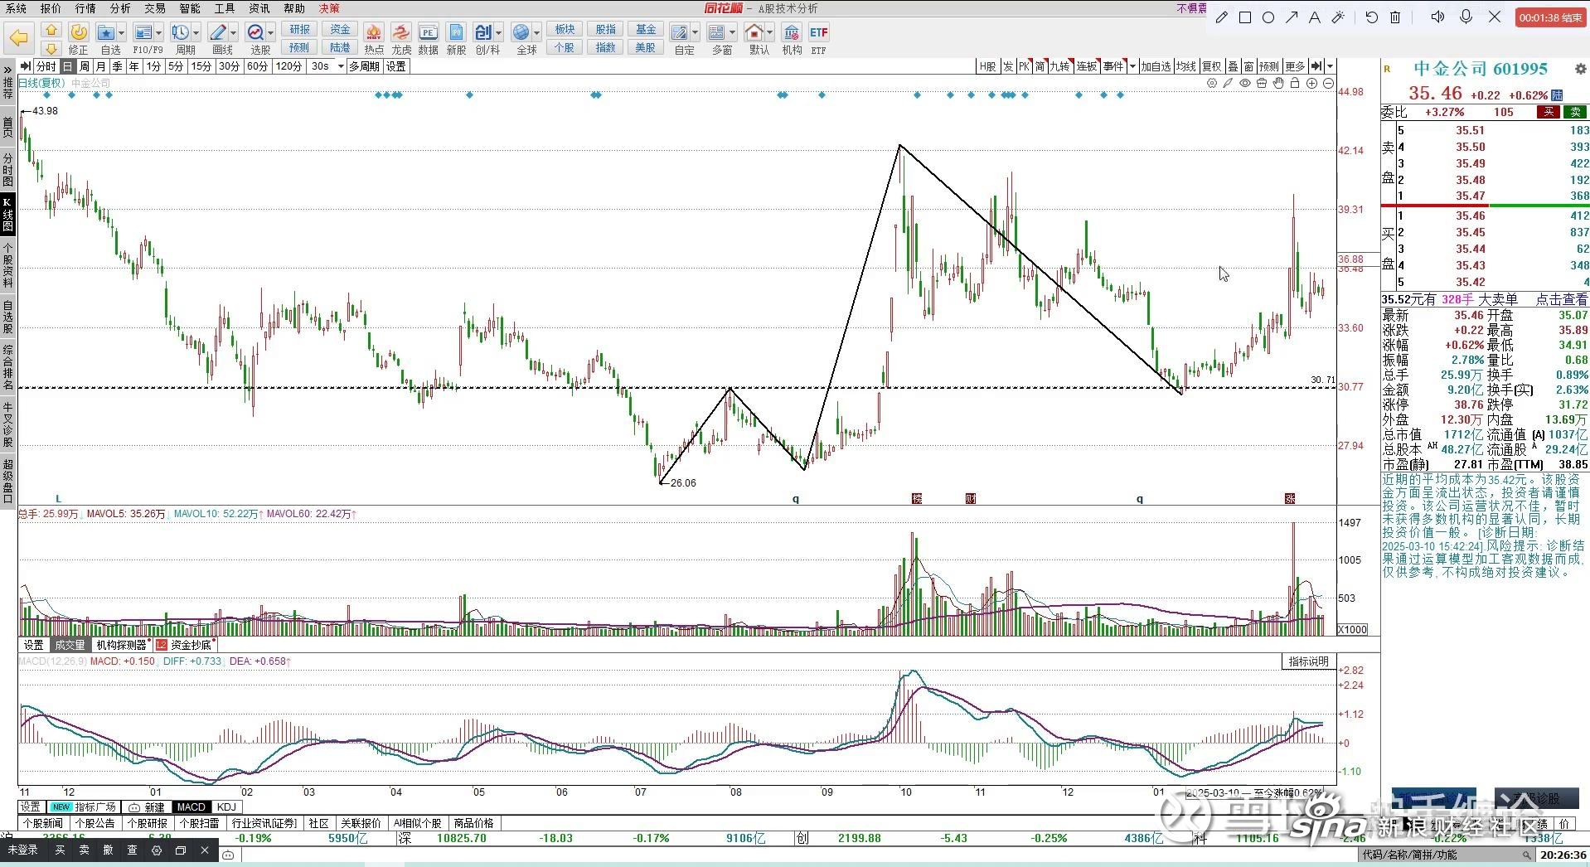The image size is (1590, 867).
Task: Open the 自选 favorites star icon
Action: 105,32
